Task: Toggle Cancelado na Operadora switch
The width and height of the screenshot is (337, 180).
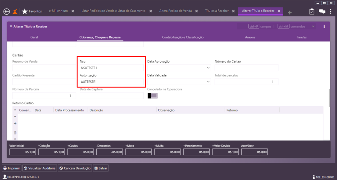Action: coord(153,95)
